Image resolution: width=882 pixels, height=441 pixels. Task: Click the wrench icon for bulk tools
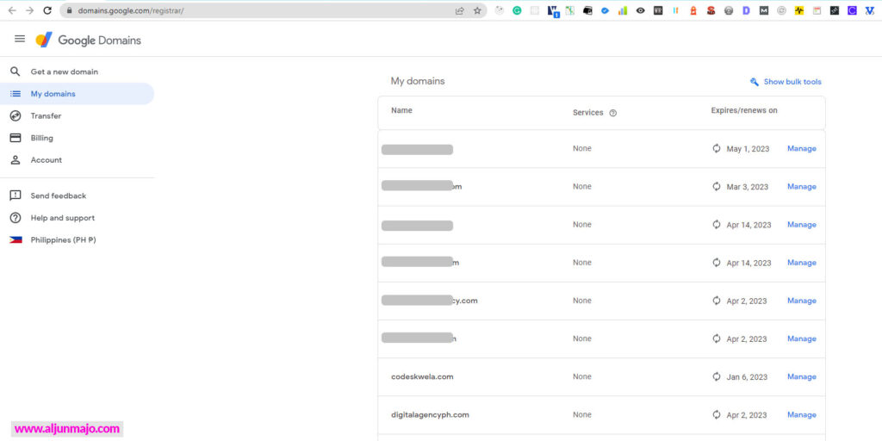pyautogui.click(x=755, y=82)
